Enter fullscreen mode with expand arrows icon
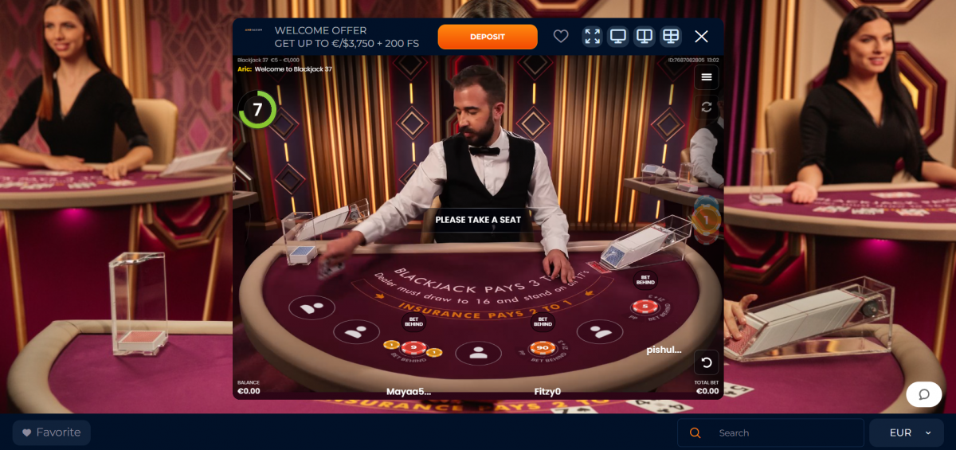The width and height of the screenshot is (956, 450). (592, 37)
